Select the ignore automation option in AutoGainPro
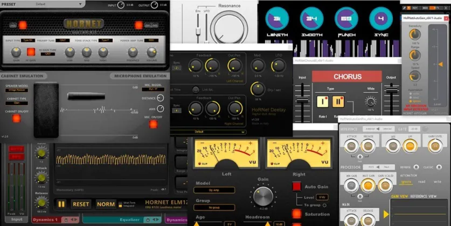The height and width of the screenshot is (226, 451). click(406, 181)
